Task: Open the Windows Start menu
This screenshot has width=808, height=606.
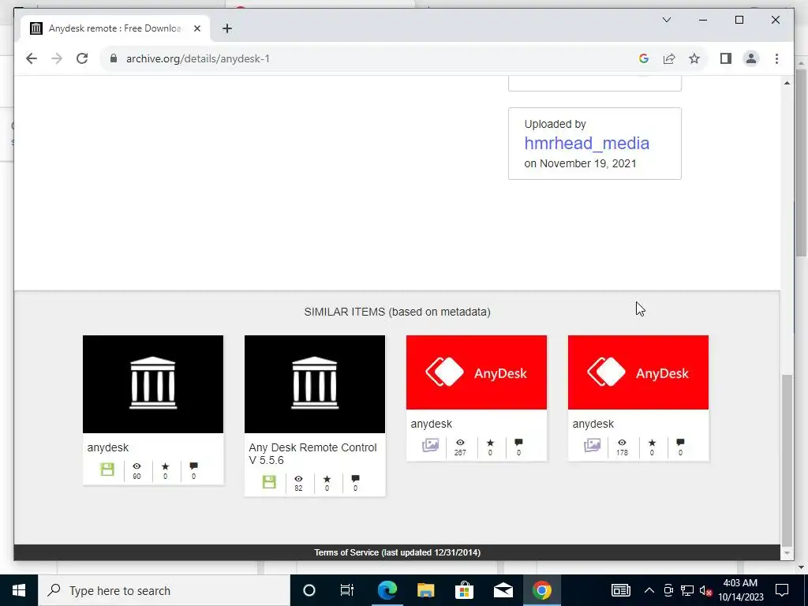Action: click(x=19, y=590)
